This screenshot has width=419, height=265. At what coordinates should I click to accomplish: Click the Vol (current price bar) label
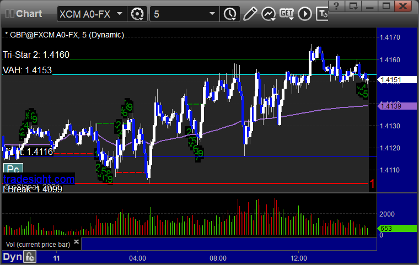pyautogui.click(x=38, y=245)
